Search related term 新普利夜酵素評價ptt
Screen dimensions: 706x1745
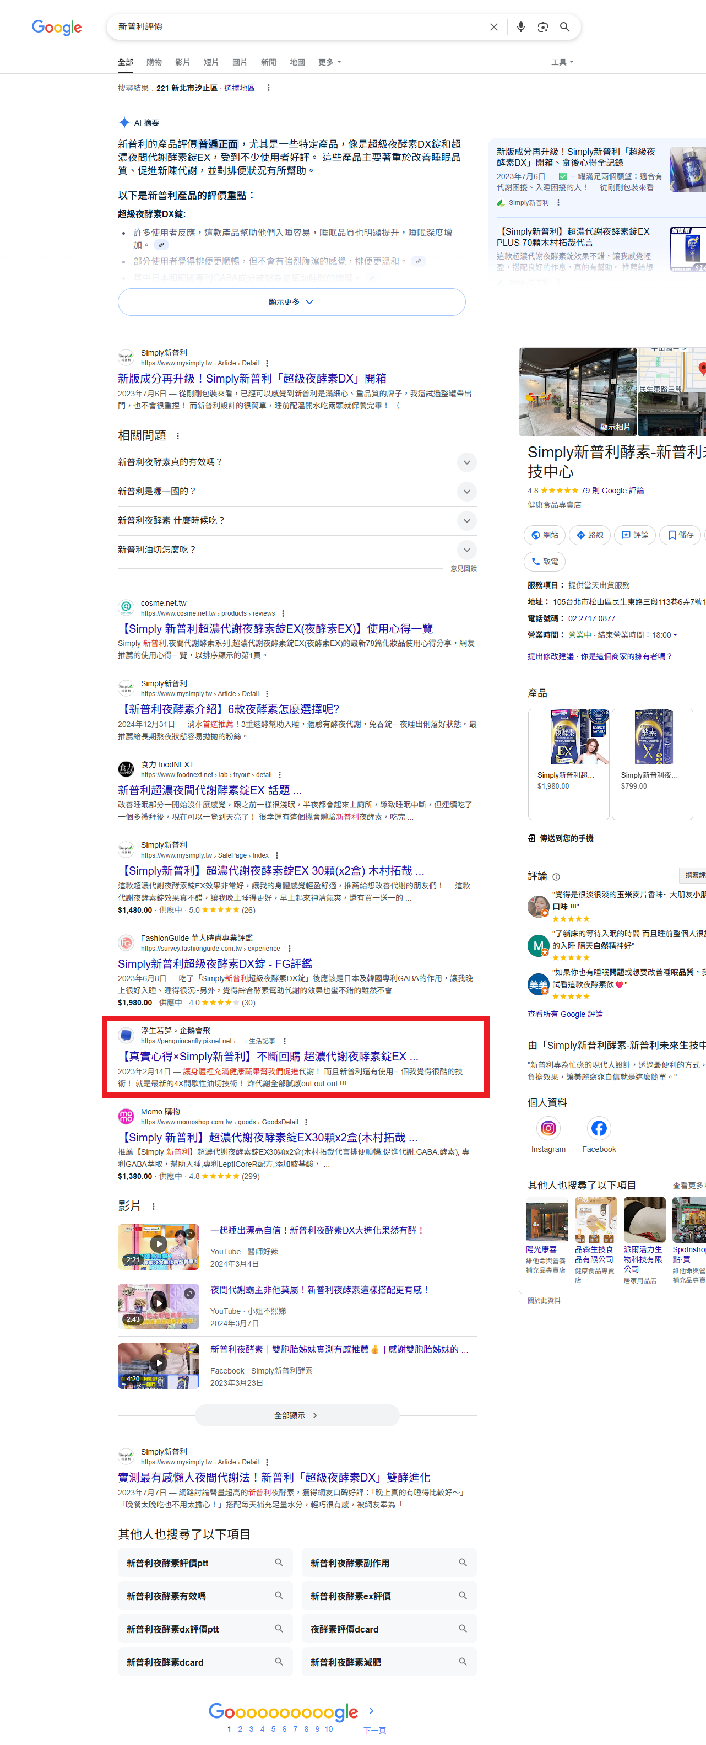pyautogui.click(x=205, y=1563)
